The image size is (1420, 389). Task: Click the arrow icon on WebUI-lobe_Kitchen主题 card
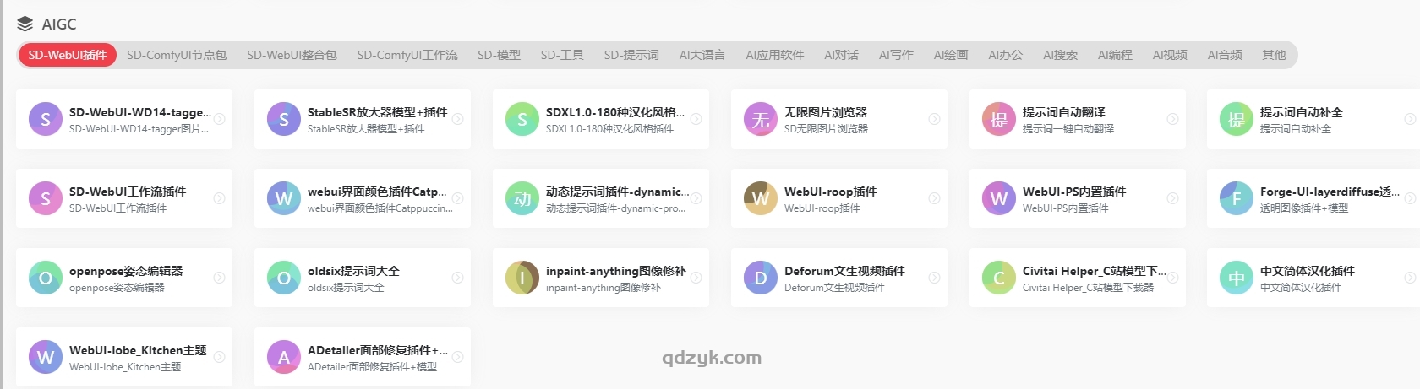click(x=220, y=357)
